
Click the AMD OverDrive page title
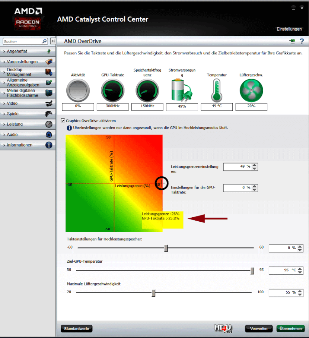83,41
